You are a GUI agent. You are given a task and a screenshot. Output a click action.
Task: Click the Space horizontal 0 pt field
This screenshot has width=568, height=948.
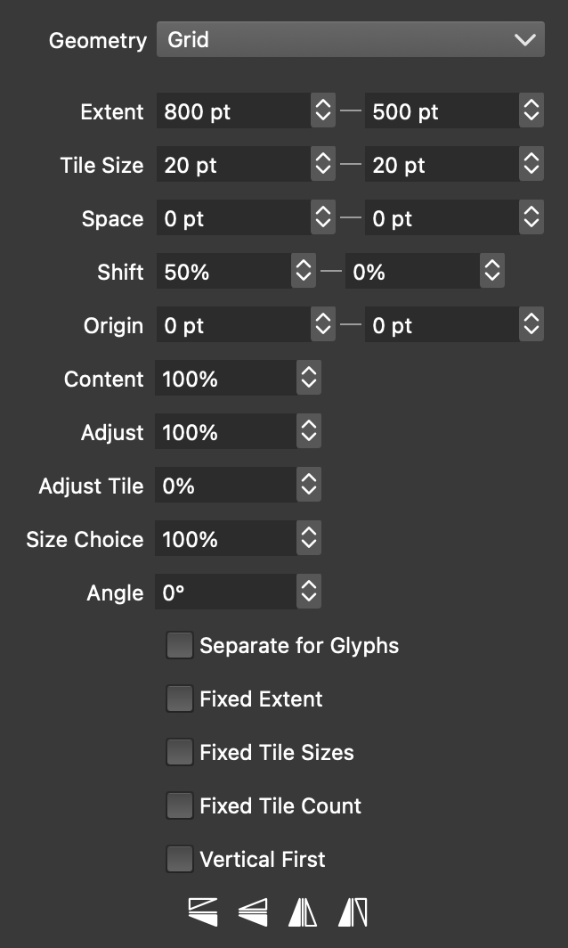(233, 218)
